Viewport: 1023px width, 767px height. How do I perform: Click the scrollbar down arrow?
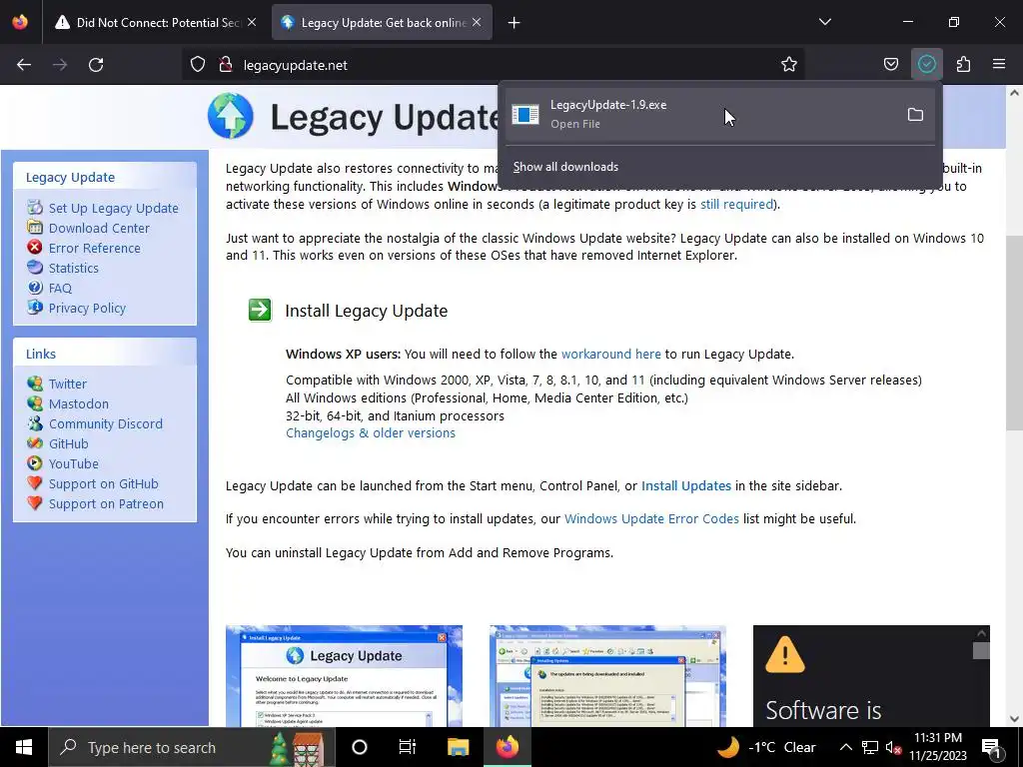(x=1014, y=719)
